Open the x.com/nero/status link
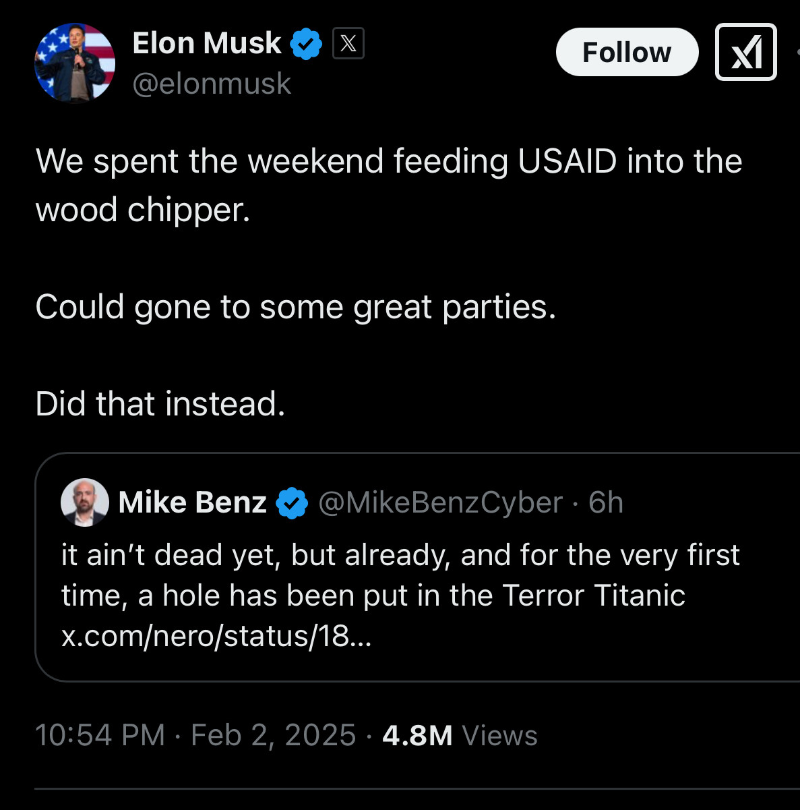 [216, 636]
